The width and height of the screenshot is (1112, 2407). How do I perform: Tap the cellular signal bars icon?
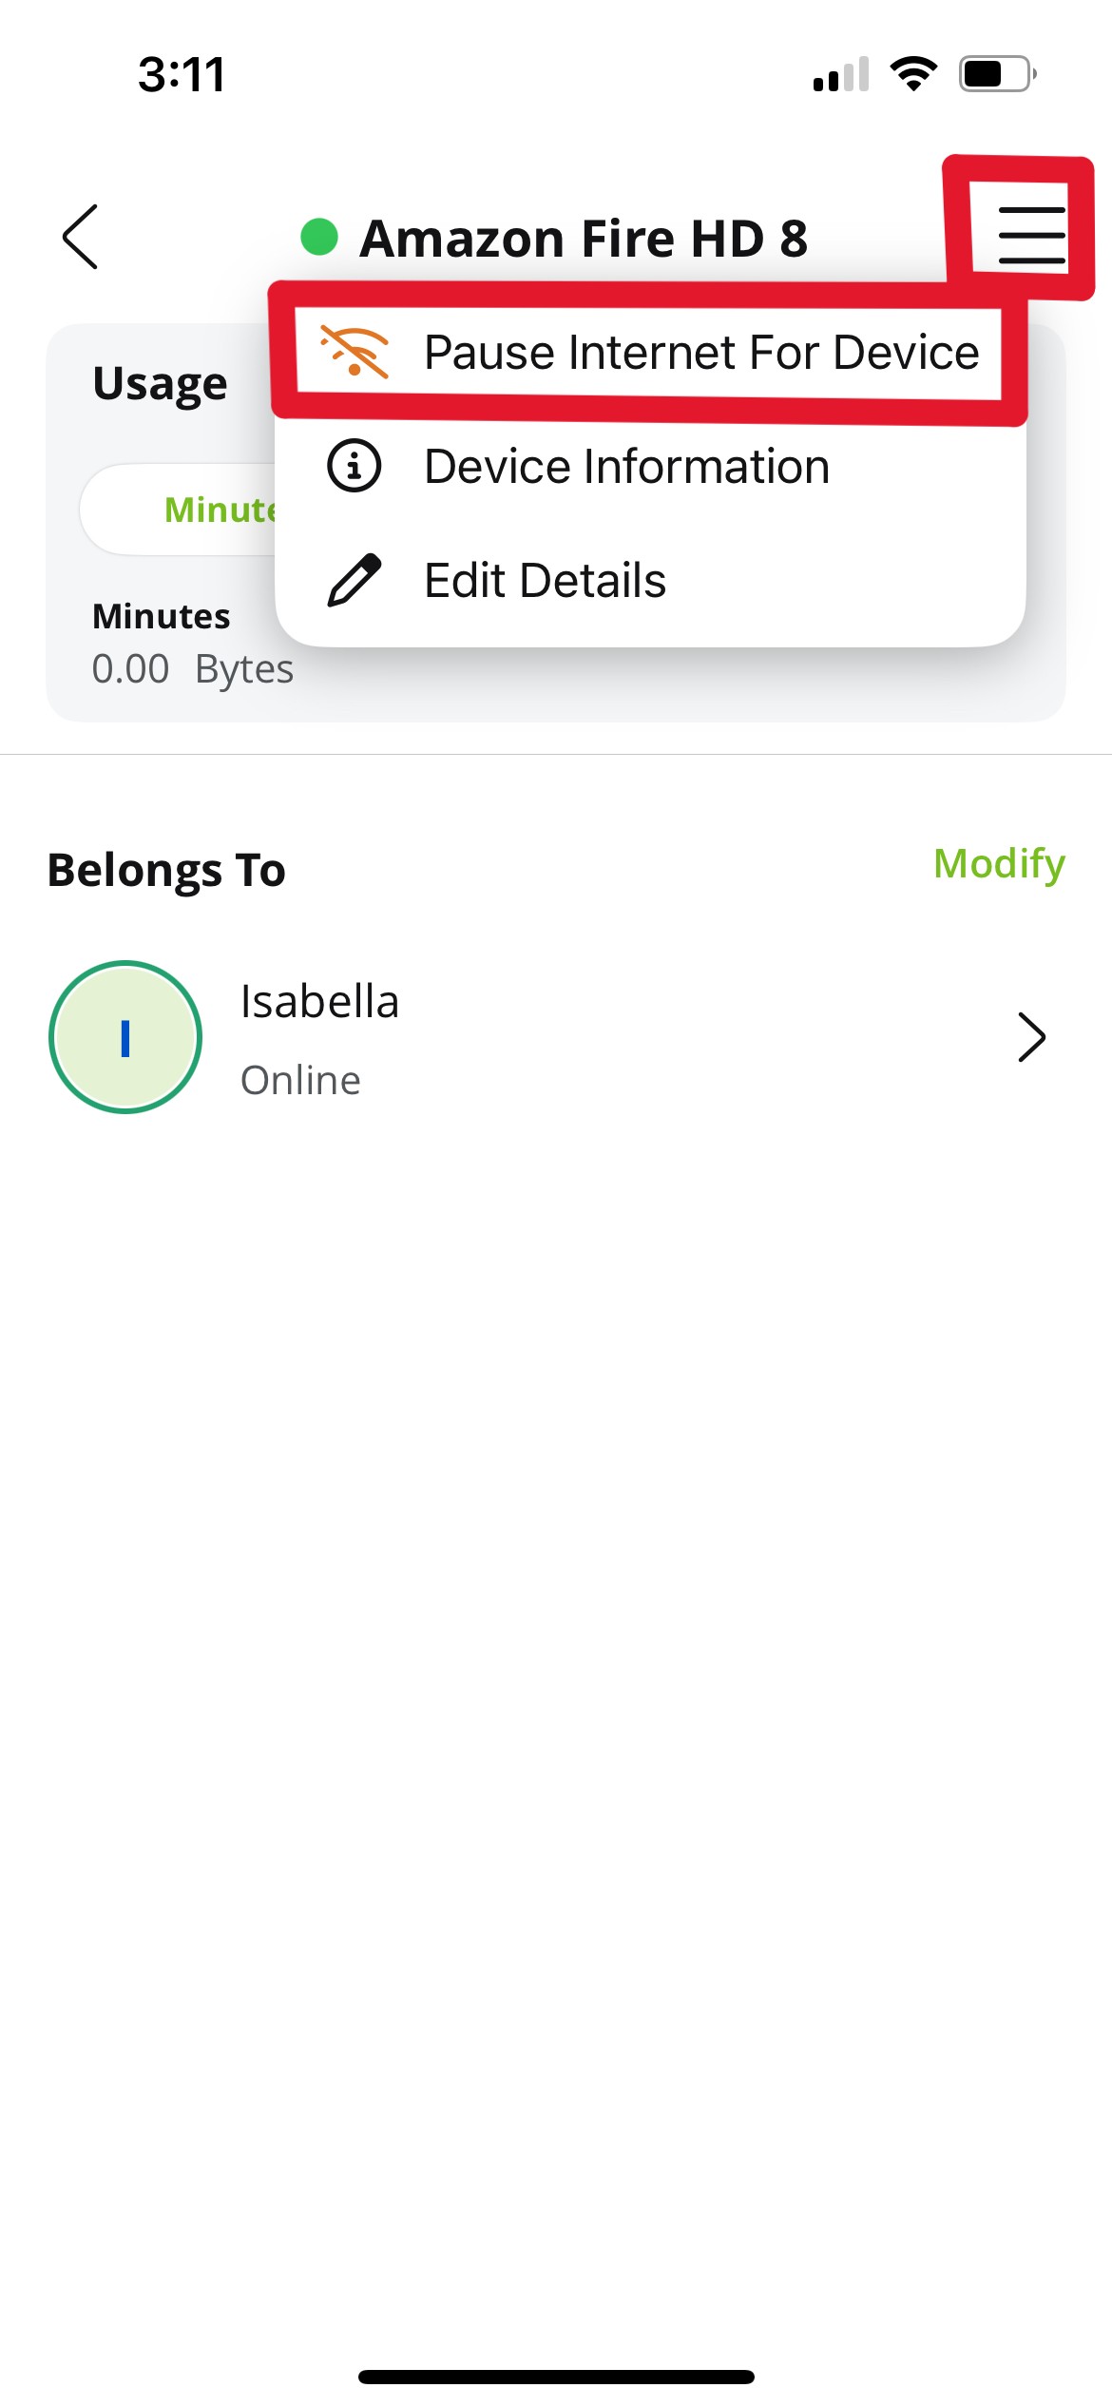(x=841, y=74)
